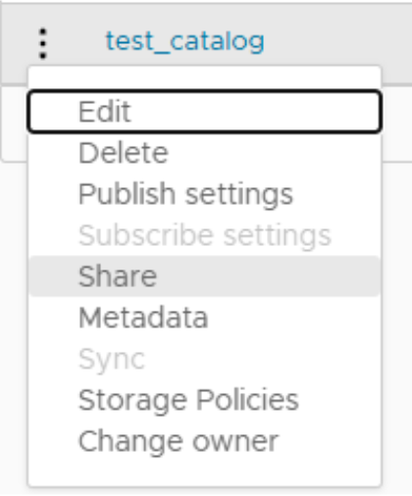Share test_catalog with other users
This screenshot has width=412, height=496.
pyautogui.click(x=205, y=276)
